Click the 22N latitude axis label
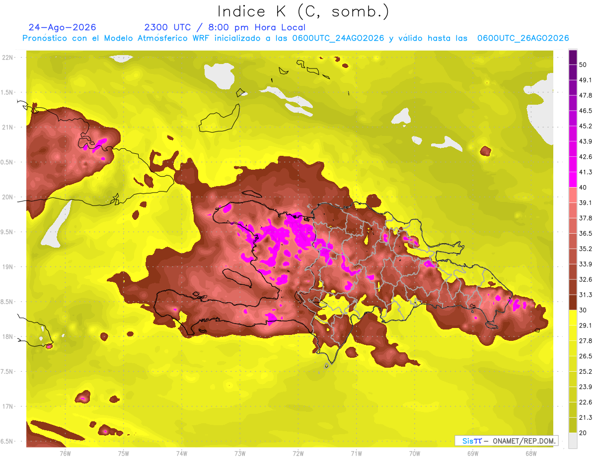596x460 pixels. click(x=8, y=58)
